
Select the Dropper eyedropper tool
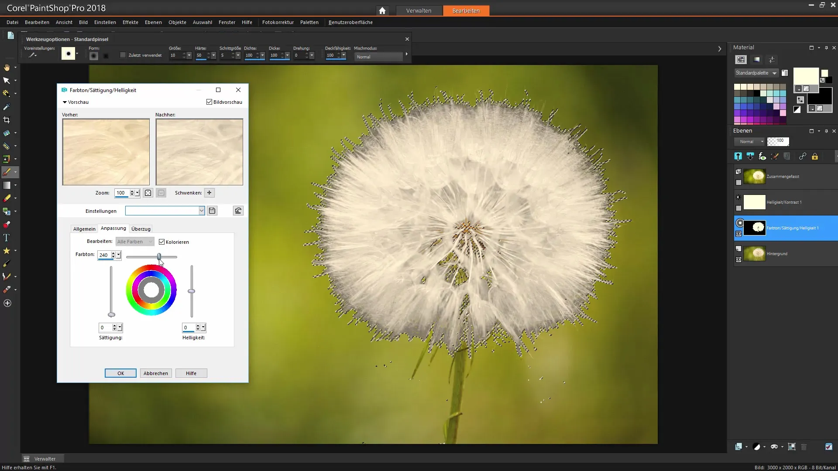point(7,107)
